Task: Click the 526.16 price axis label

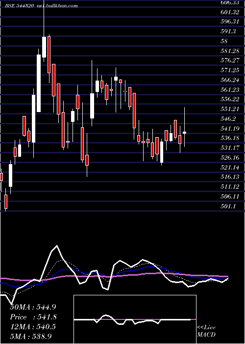Action: click(x=230, y=158)
